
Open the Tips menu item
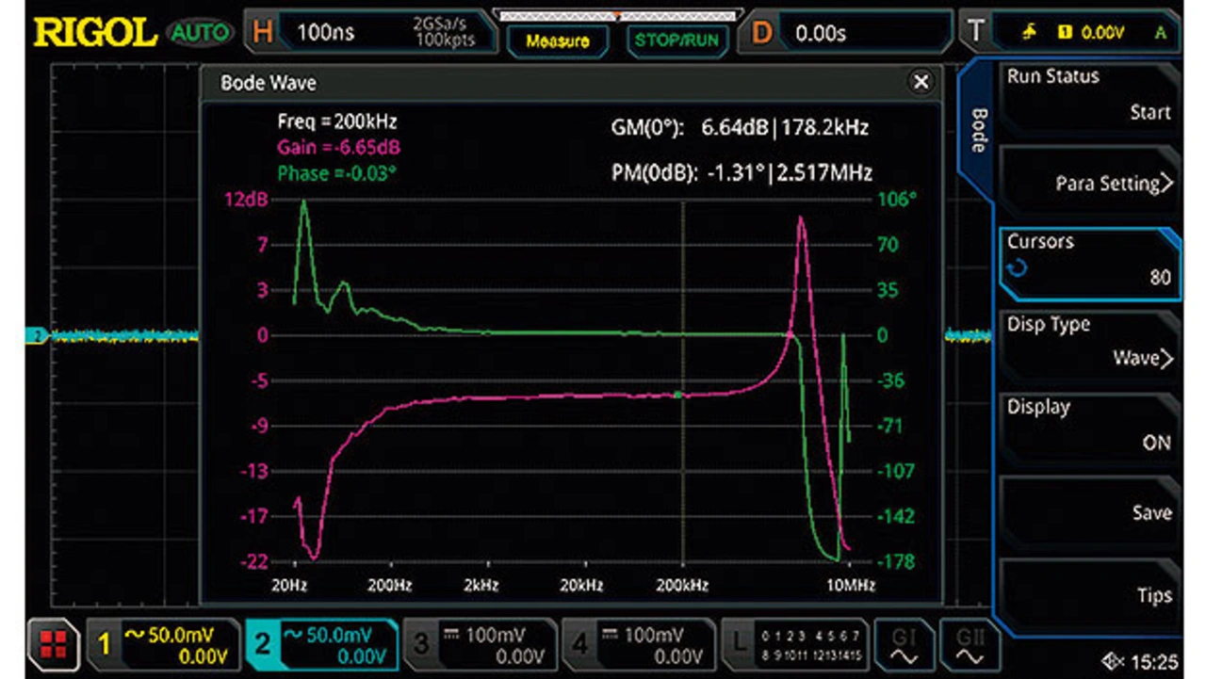(x=1088, y=595)
